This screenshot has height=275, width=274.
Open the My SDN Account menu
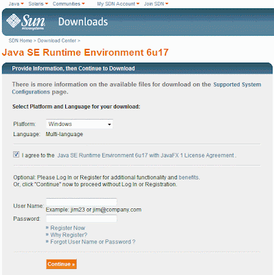click(118, 3)
